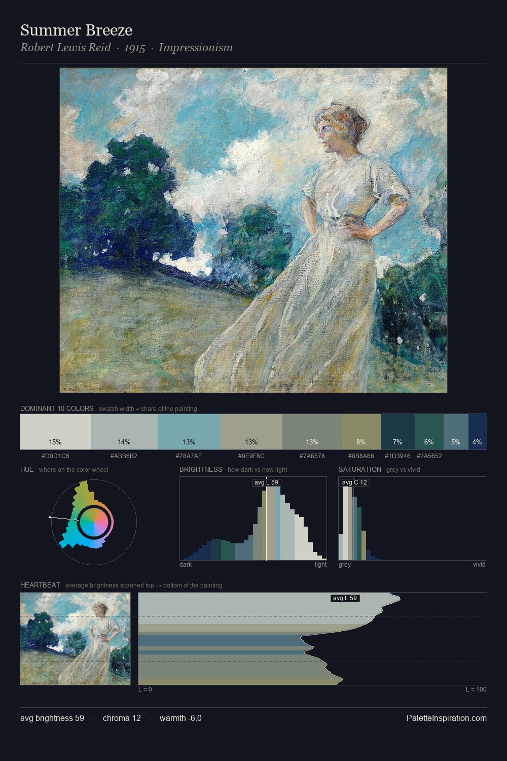
Task: Click the '#ABB6B2' hex code label
Action: coord(124,456)
